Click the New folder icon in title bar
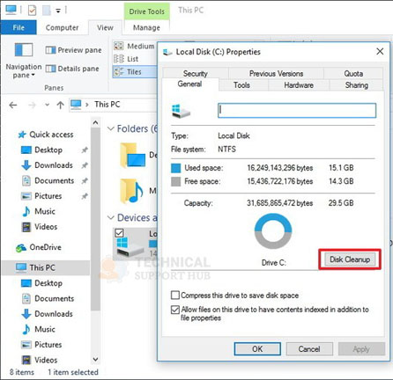The image size is (393, 380). (47, 11)
